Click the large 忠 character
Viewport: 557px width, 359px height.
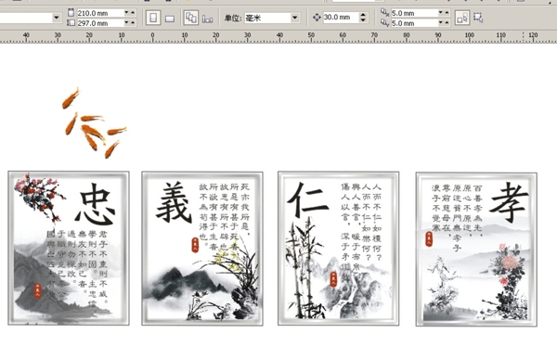click(x=96, y=204)
